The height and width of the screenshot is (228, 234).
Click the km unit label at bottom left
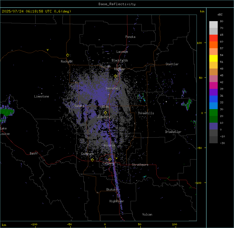click(4, 225)
